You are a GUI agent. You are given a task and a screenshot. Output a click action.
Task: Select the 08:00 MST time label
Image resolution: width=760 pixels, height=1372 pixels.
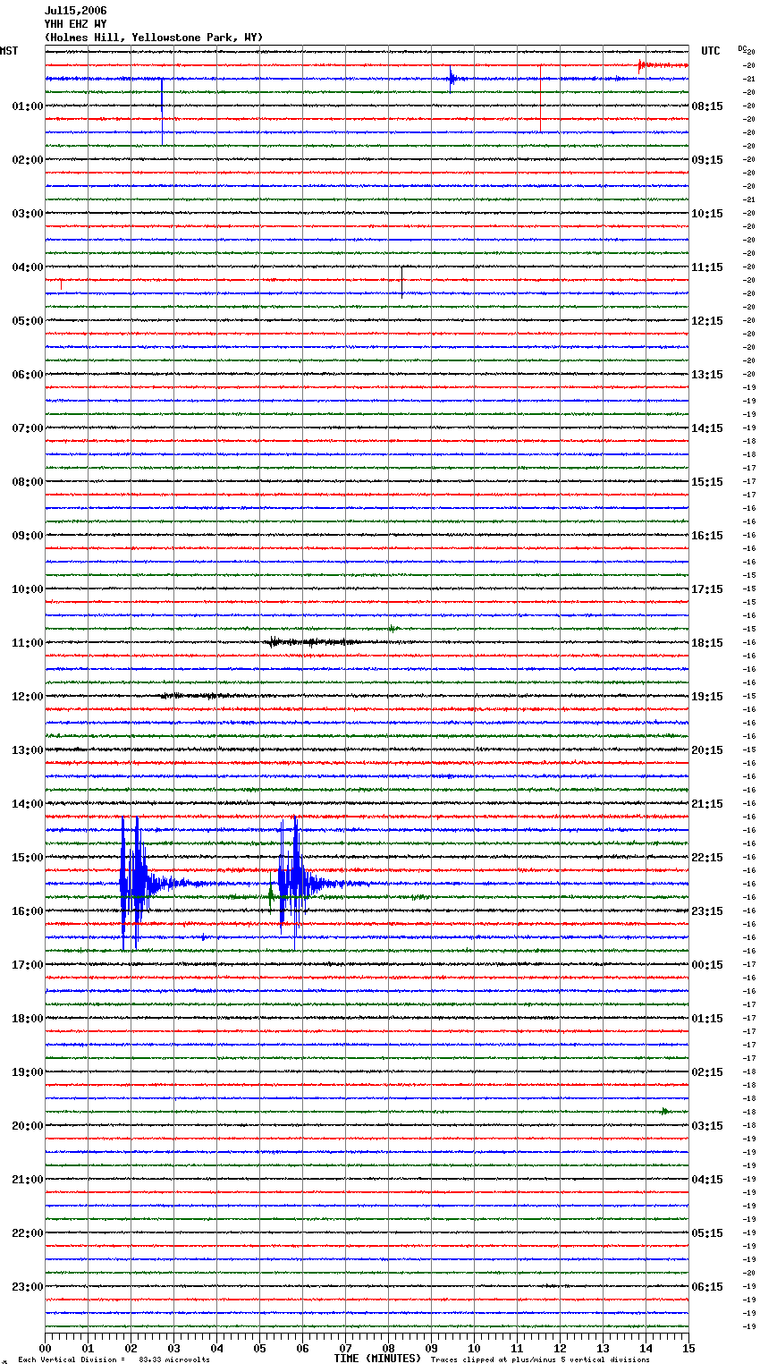[28, 482]
